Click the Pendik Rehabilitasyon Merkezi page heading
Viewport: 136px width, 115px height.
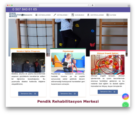[x=68, y=101]
